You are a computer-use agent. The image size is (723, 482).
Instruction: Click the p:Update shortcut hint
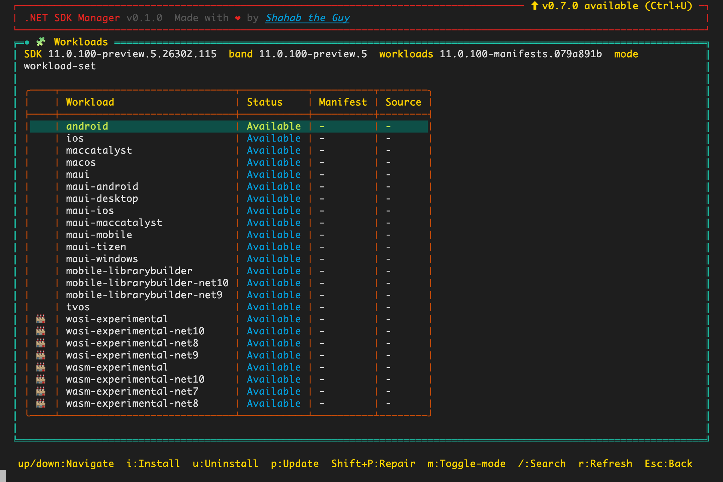coord(295,464)
